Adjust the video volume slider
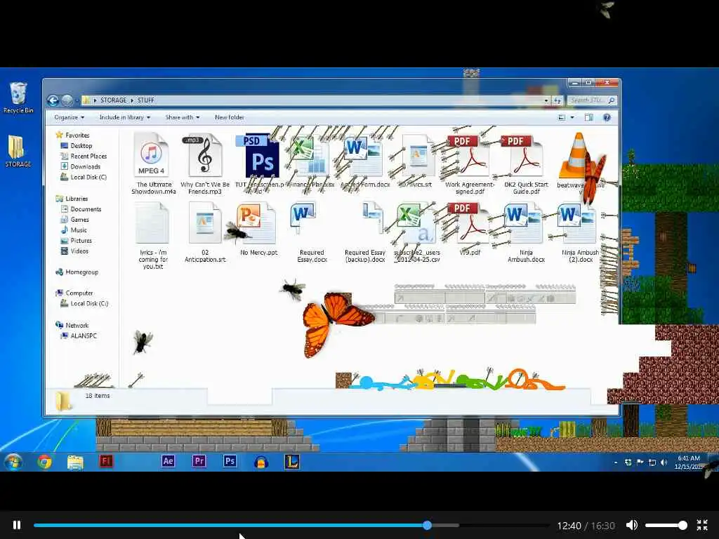This screenshot has width=719, height=539. point(666,525)
